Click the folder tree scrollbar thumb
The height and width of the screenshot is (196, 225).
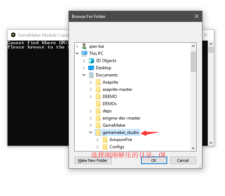pyautogui.click(x=193, y=62)
